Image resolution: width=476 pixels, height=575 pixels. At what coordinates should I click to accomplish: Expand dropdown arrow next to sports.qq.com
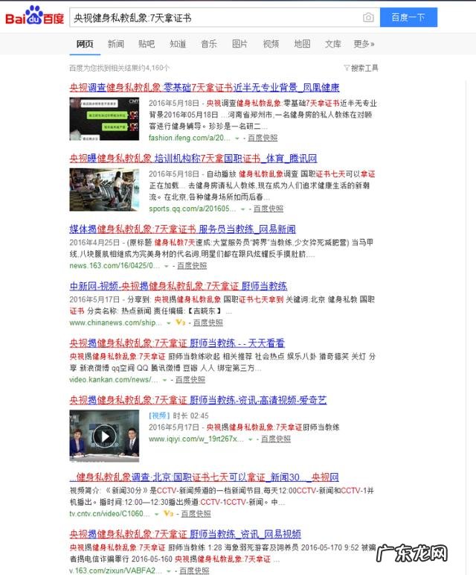click(242, 209)
